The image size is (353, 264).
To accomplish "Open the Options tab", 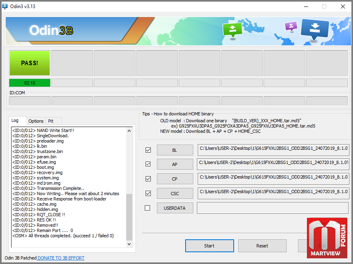I will coord(36,121).
